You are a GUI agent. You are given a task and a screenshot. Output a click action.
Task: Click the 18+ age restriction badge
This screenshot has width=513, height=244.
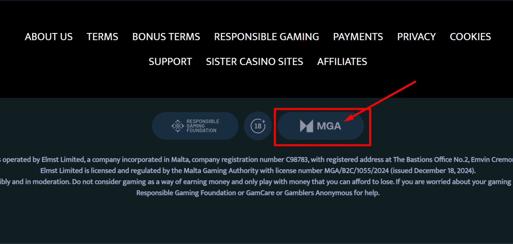[258, 126]
